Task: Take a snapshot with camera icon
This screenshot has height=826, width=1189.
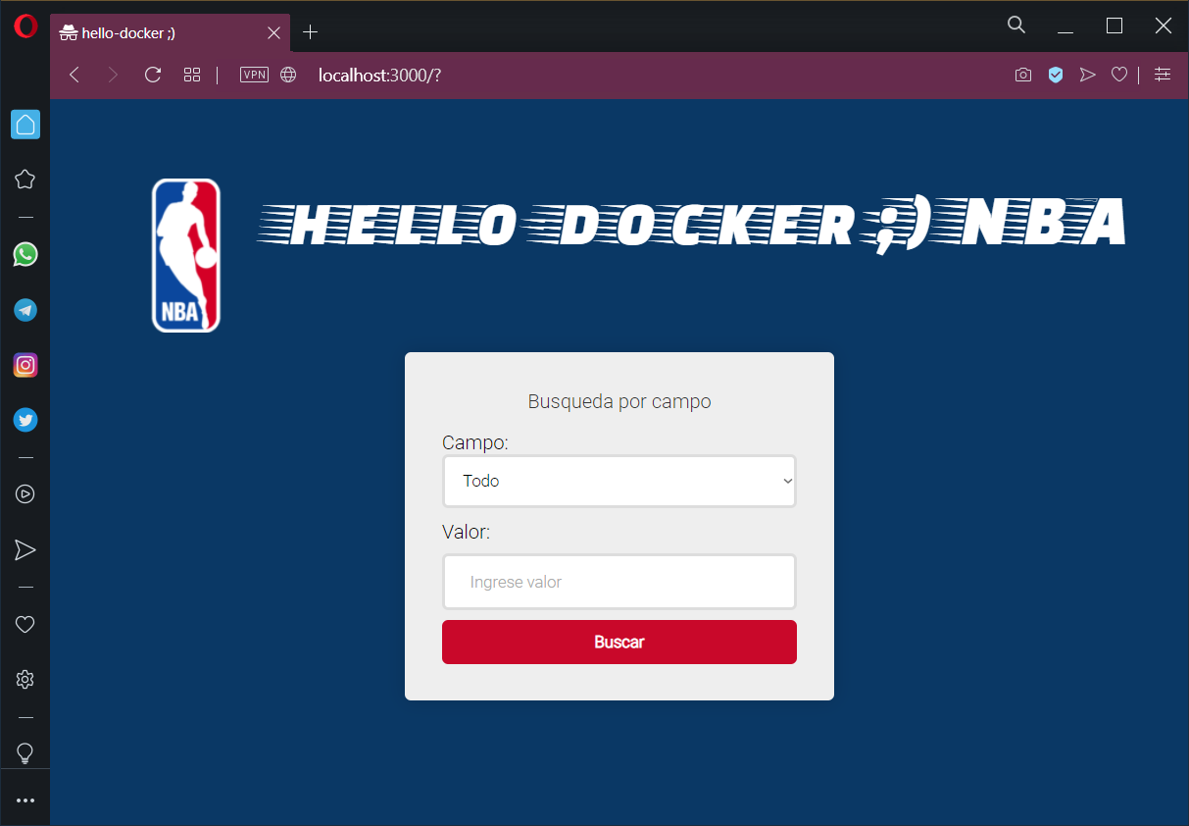Action: [1023, 75]
